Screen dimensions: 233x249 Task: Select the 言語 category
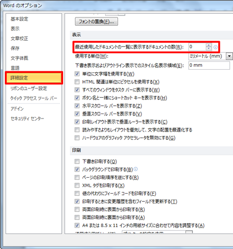[x=15, y=68]
